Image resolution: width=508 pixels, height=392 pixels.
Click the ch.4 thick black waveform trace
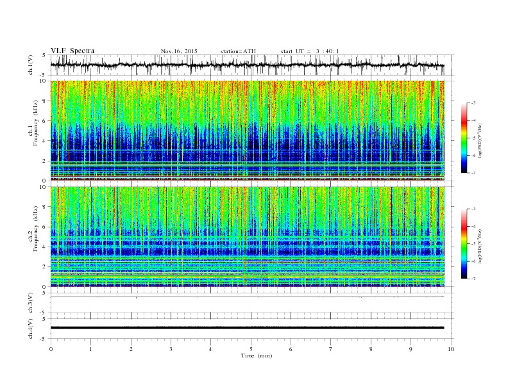[247, 328]
